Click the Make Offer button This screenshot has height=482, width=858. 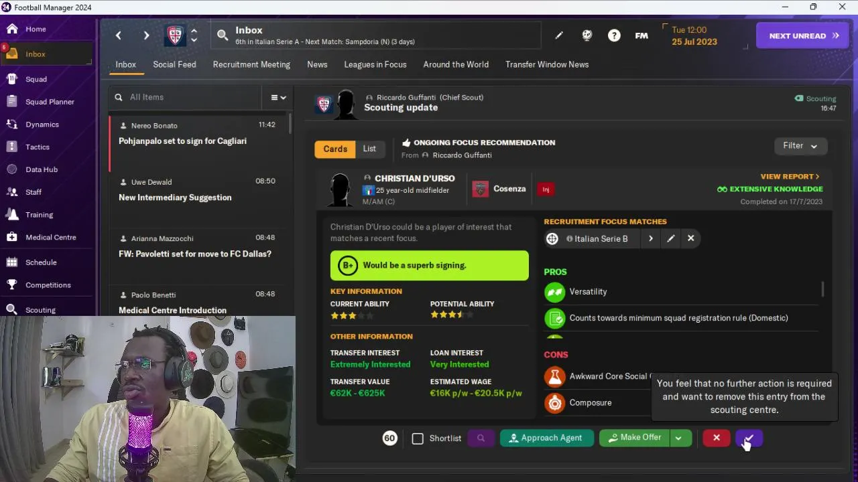coord(635,438)
